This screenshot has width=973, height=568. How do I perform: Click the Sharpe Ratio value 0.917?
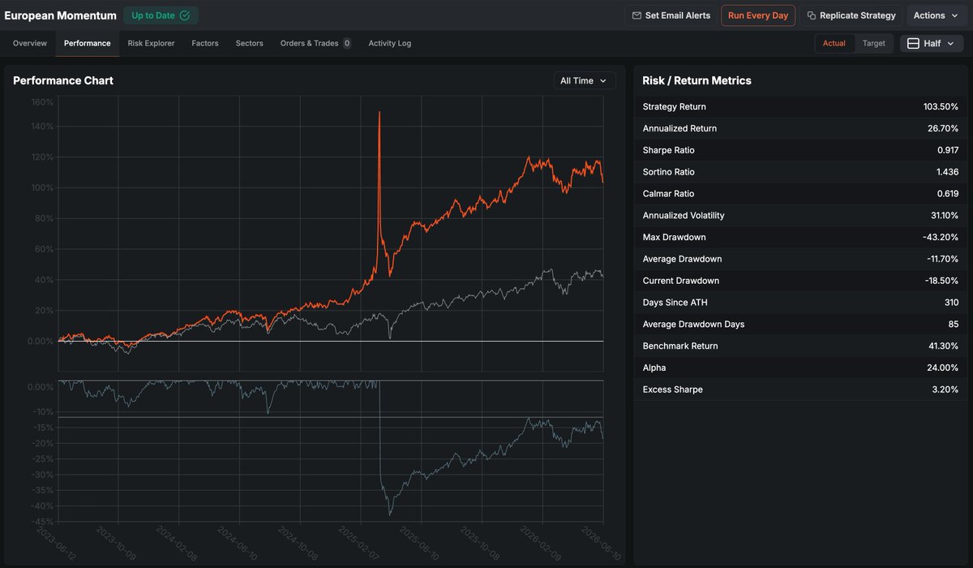click(948, 150)
